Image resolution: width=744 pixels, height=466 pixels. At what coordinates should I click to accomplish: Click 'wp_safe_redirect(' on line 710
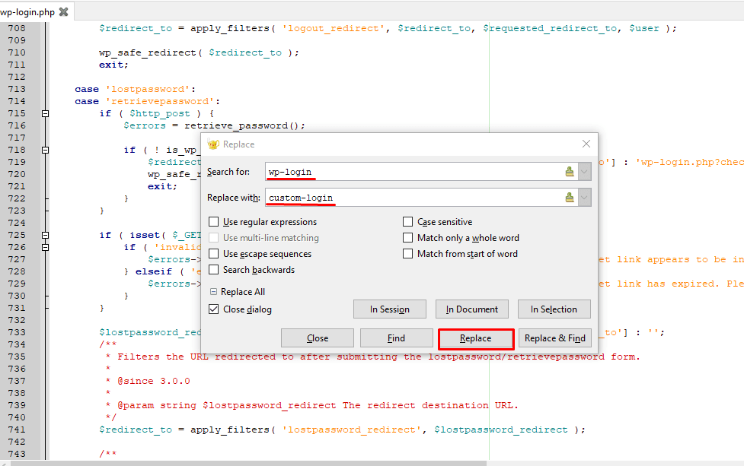151,52
